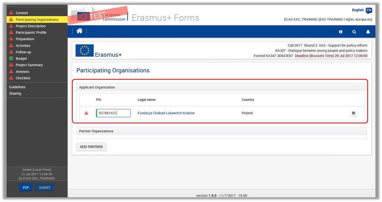The image size is (382, 202).
Task: Open the Activities section
Action: [x=23, y=45]
